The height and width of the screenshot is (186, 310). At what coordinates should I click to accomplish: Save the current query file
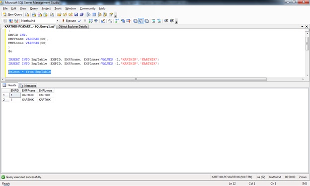[x=76, y=14]
